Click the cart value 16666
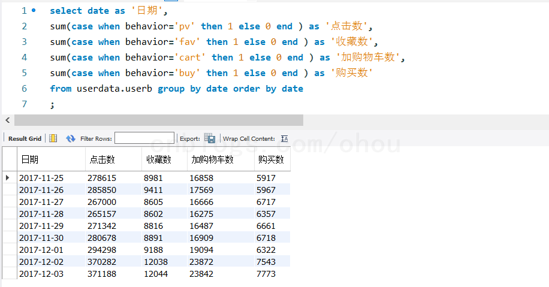 201,202
